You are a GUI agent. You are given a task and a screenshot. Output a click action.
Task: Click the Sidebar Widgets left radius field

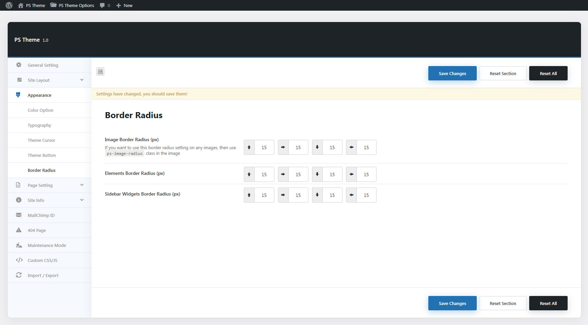366,195
